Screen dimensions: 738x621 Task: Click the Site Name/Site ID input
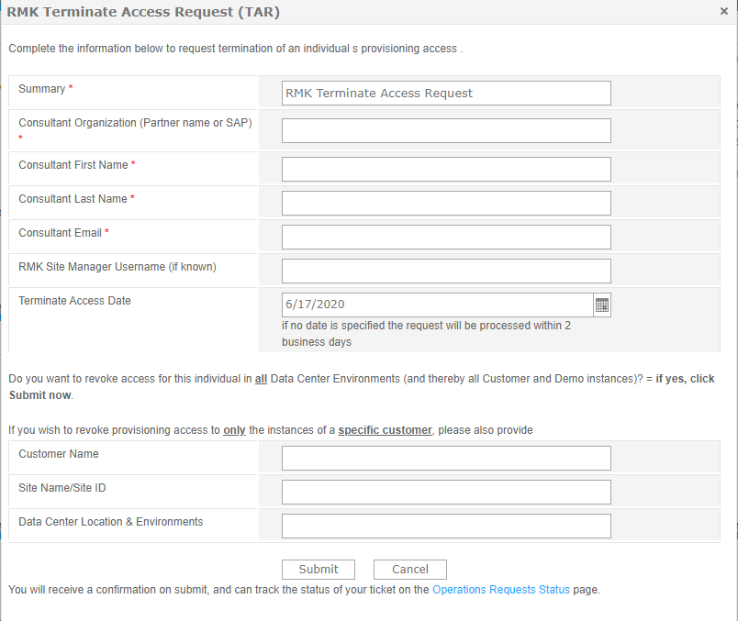pos(446,492)
